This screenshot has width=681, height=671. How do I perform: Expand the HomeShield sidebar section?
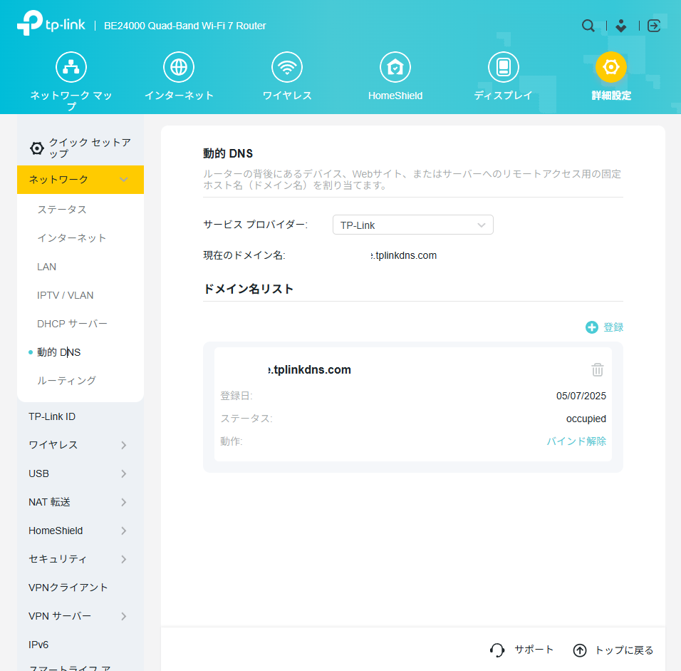(80, 531)
